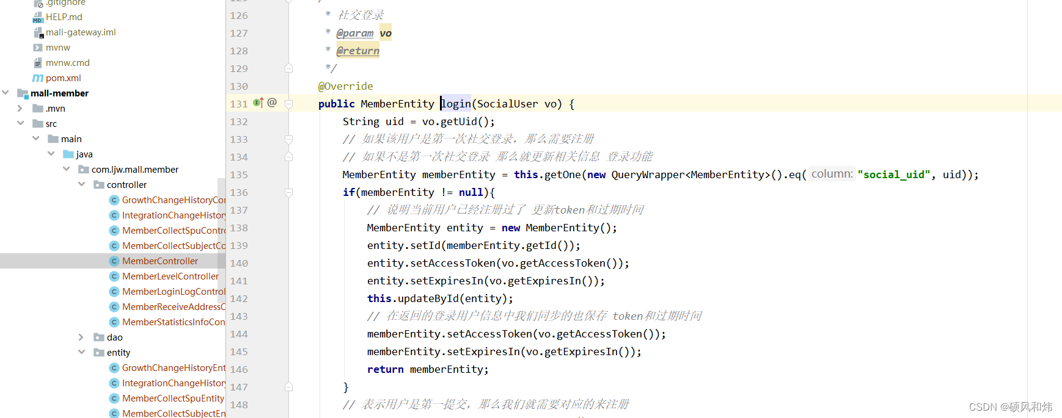
Task: Click the implements-method gutter icon on line 131
Action: pos(258,103)
